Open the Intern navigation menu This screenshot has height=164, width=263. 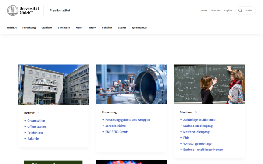tap(92, 28)
